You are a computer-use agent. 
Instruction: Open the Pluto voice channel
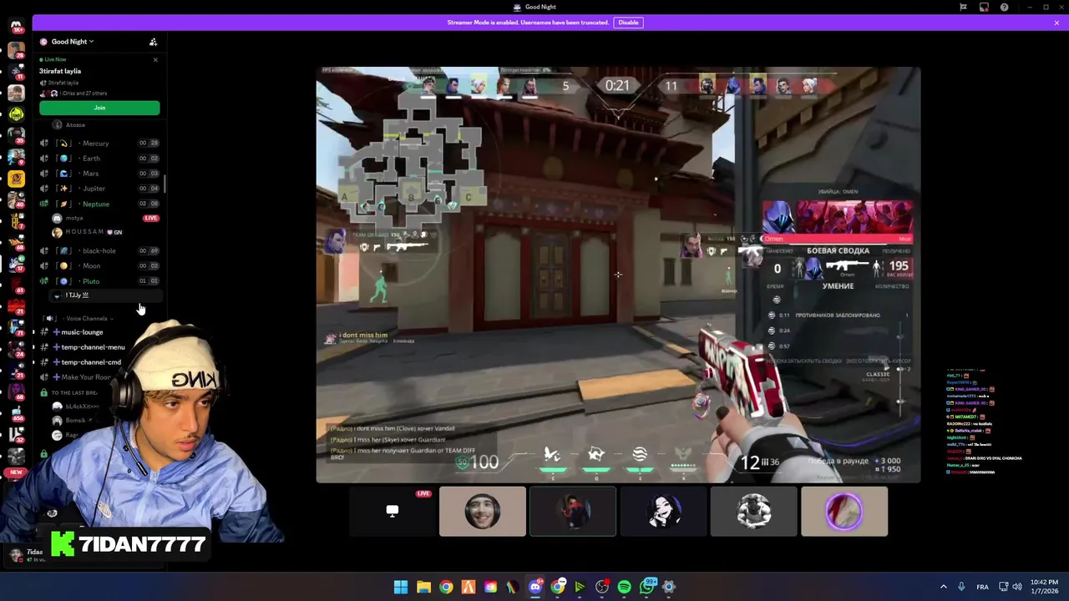coord(99,280)
